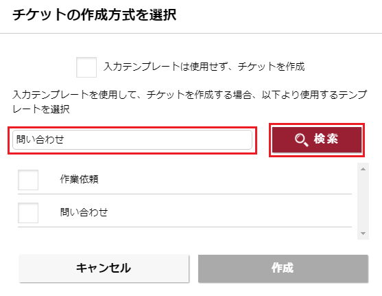Click the instruction text about selecting a template
Screen dimensions: 382x296
click(189, 102)
